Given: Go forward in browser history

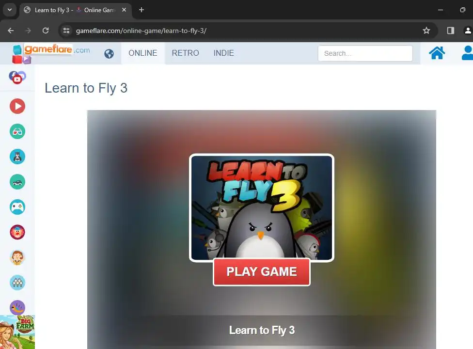Looking at the screenshot, I should 28,31.
